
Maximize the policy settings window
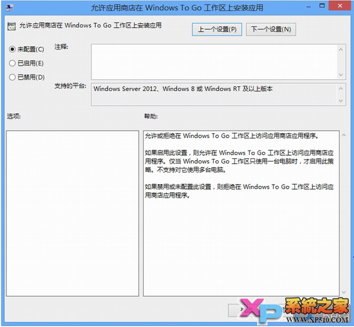(322, 6)
